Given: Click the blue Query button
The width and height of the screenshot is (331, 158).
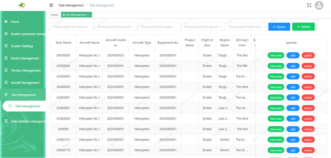Looking at the screenshot, I should click(279, 27).
